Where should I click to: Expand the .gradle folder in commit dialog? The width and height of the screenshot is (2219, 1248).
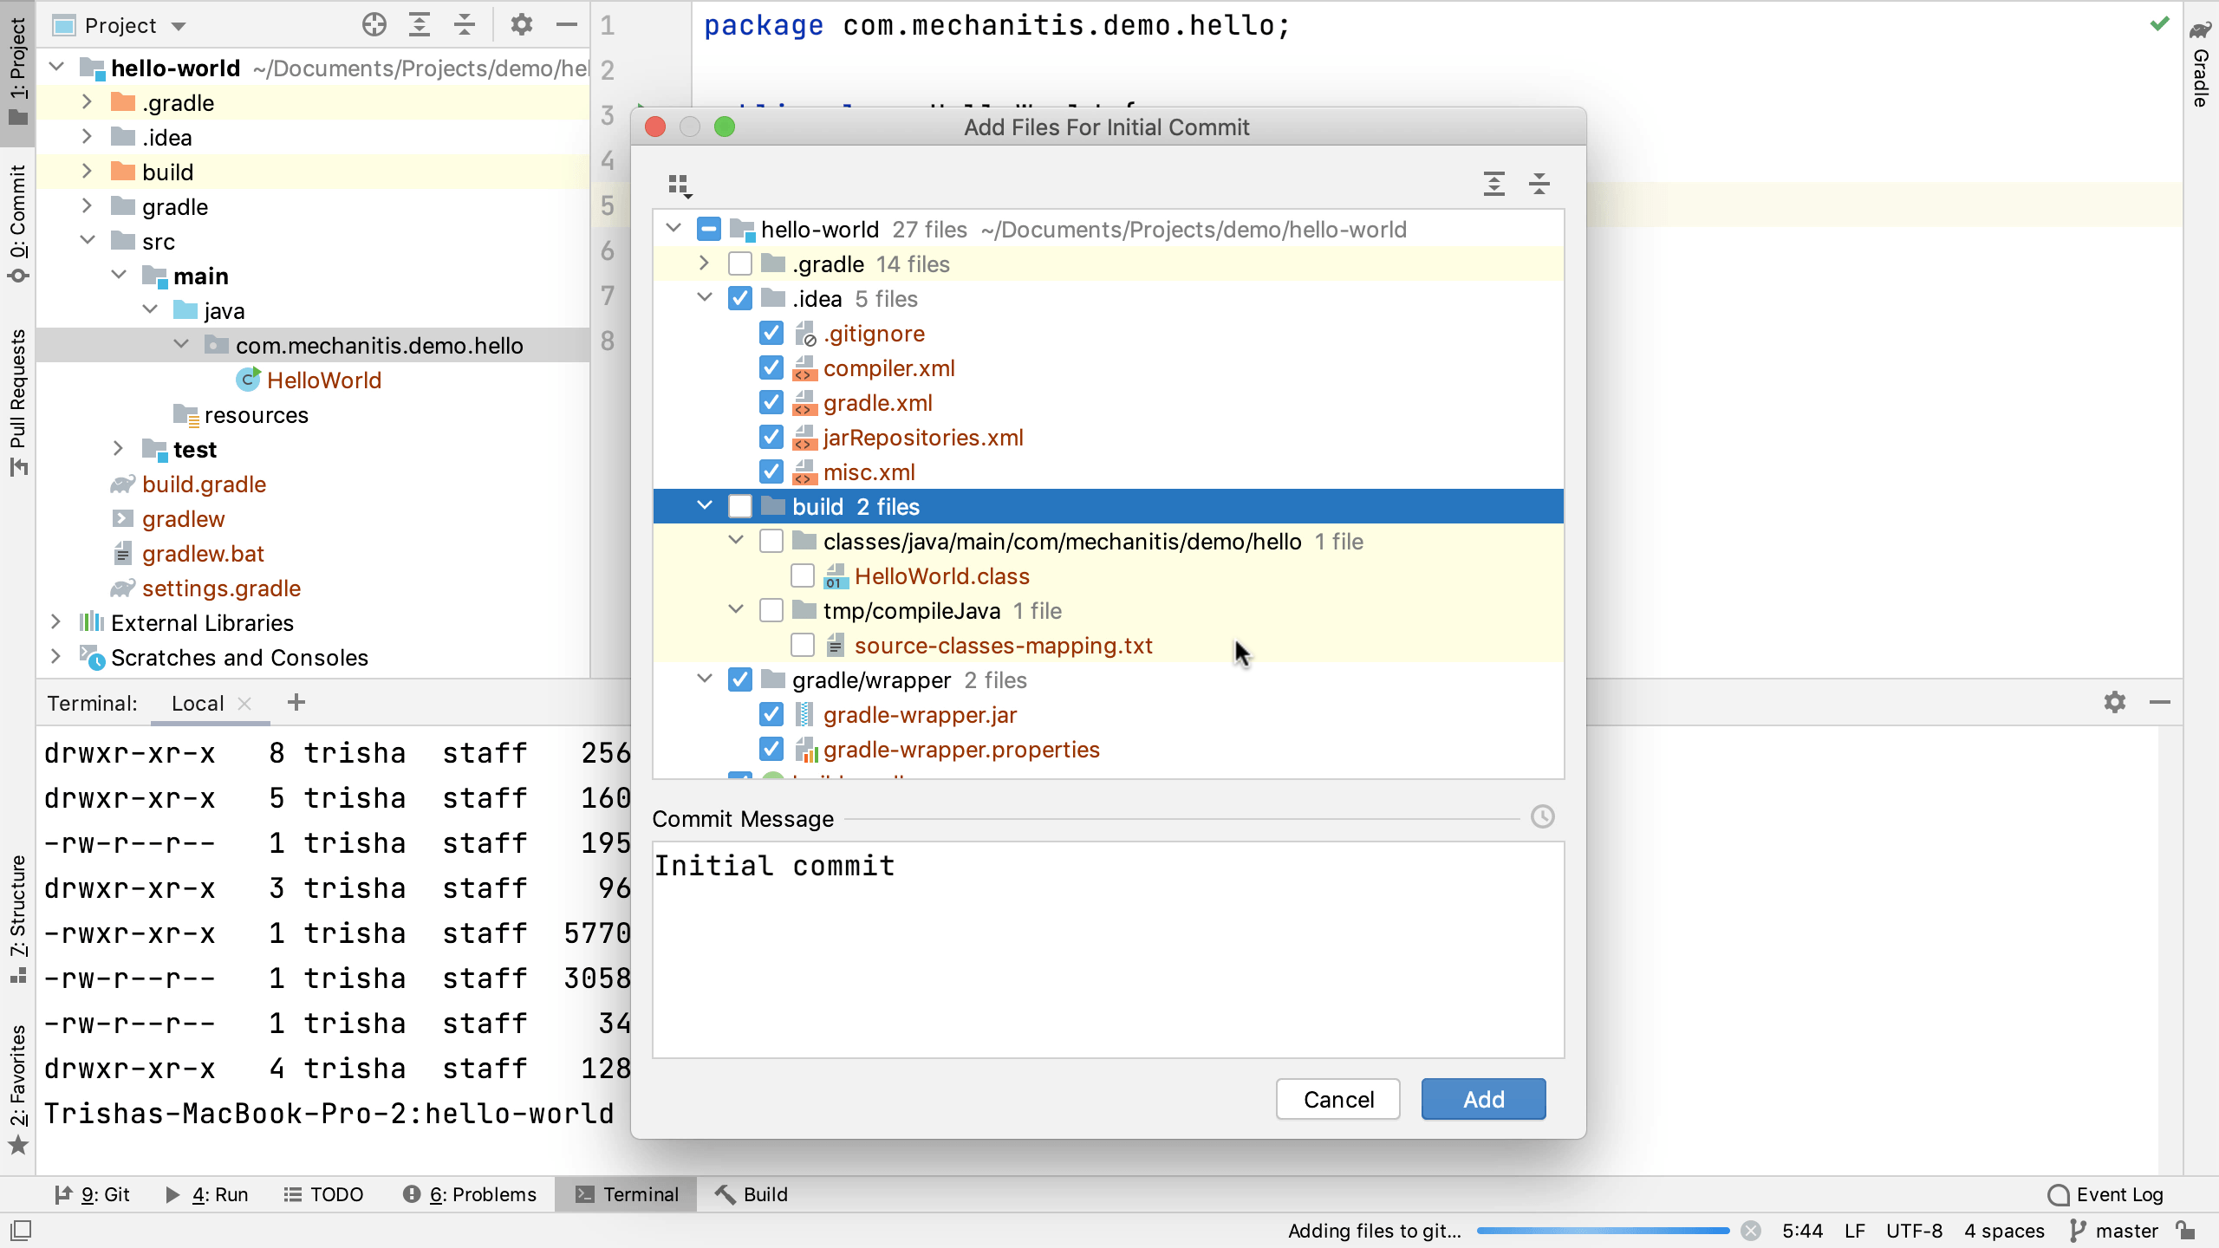point(702,263)
